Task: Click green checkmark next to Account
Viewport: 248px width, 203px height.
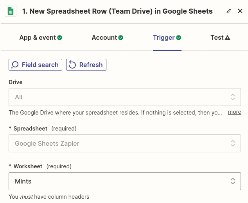Action: [121, 38]
